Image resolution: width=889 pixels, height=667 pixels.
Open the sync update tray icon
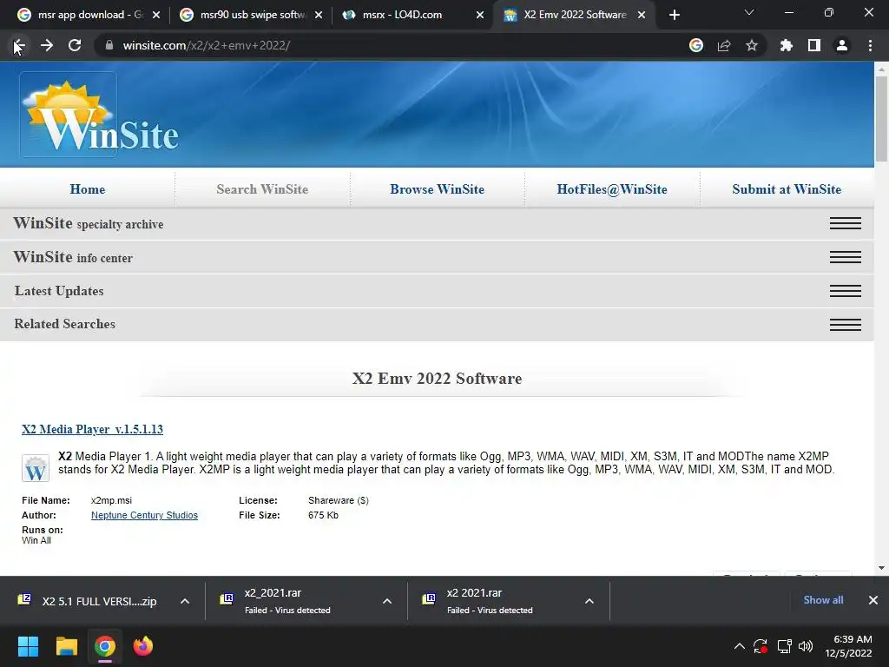761,646
